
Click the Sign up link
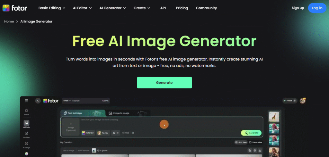pos(298,8)
